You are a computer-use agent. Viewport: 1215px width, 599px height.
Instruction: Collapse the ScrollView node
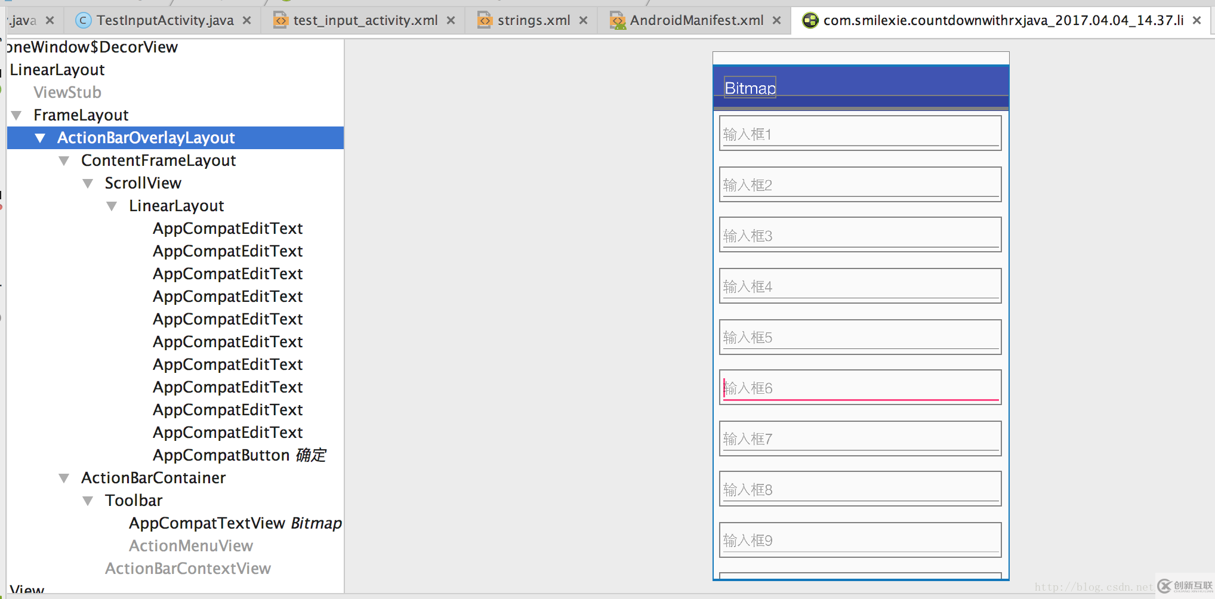point(88,183)
